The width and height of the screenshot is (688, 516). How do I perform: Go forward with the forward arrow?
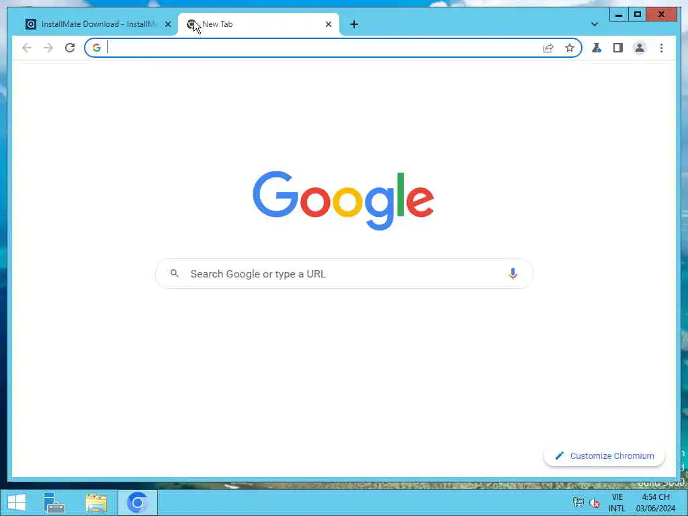48,48
